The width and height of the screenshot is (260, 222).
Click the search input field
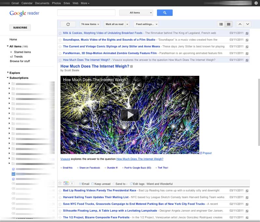point(86,12)
